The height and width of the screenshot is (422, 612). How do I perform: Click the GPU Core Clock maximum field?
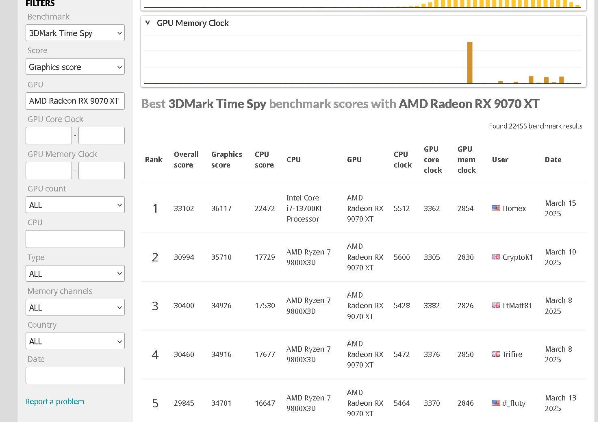[102, 135]
